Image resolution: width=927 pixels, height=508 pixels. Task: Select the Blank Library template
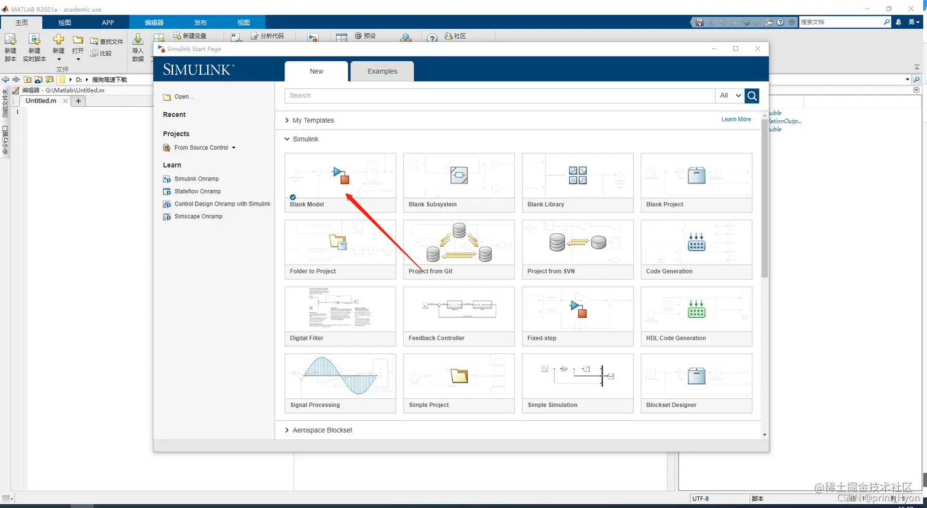pyautogui.click(x=578, y=183)
